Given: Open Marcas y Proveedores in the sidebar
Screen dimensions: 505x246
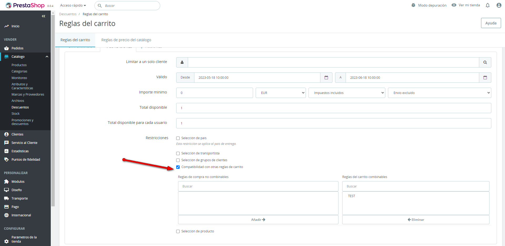Looking at the screenshot, I should (x=28, y=95).
